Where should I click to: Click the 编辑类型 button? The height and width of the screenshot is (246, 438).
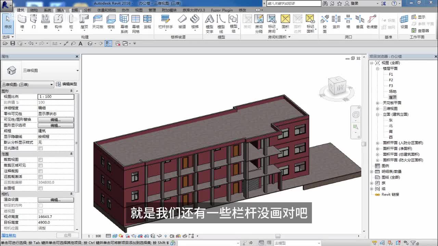[x=67, y=84]
